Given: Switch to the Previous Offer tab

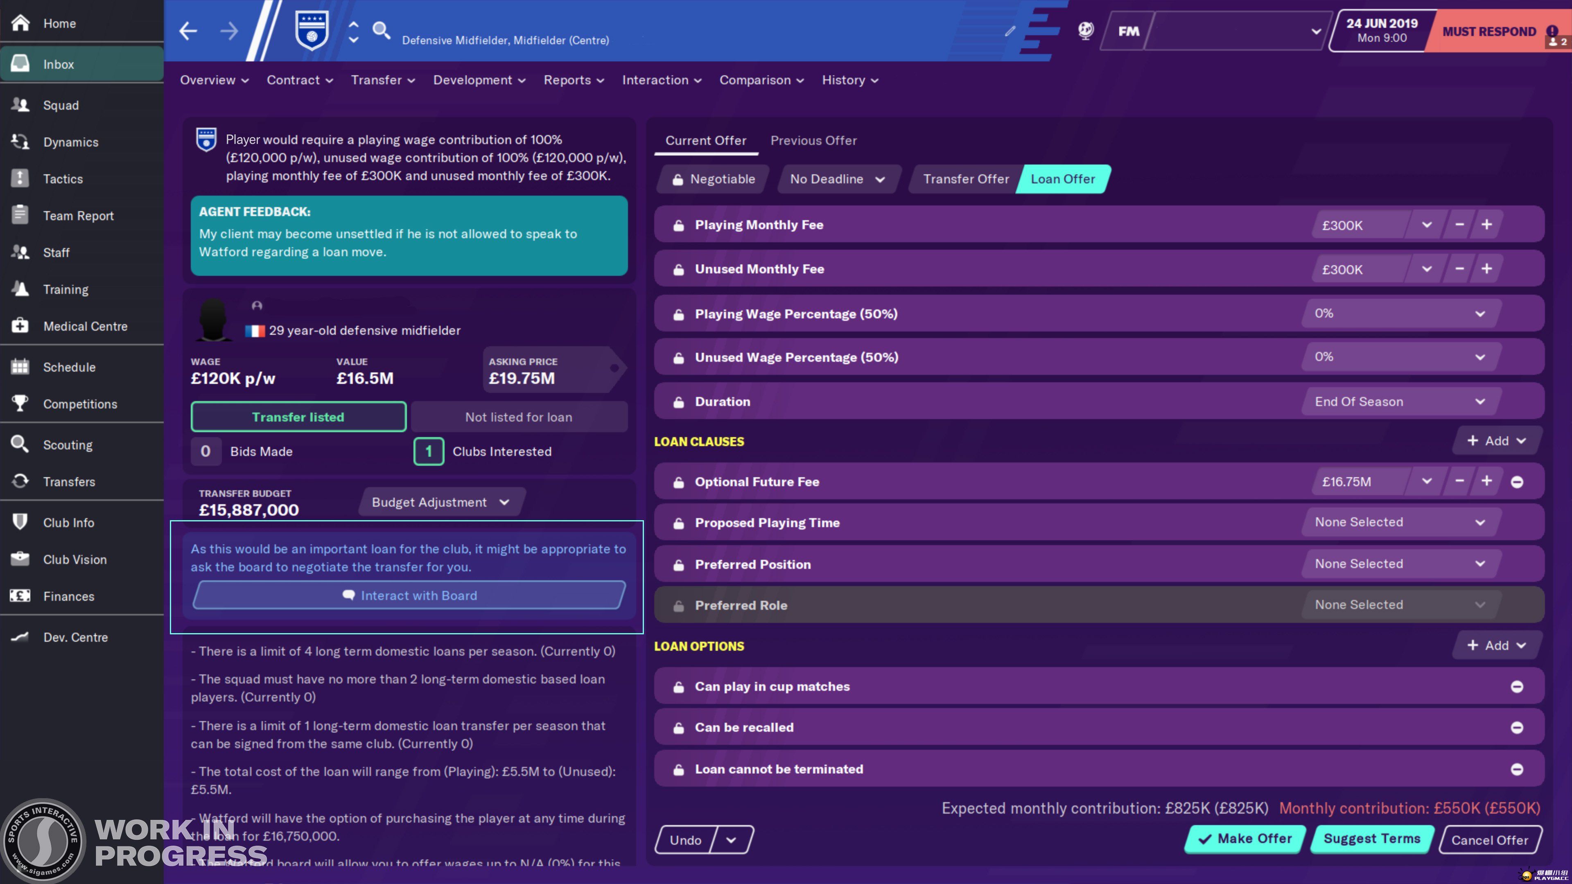Looking at the screenshot, I should [x=813, y=140].
